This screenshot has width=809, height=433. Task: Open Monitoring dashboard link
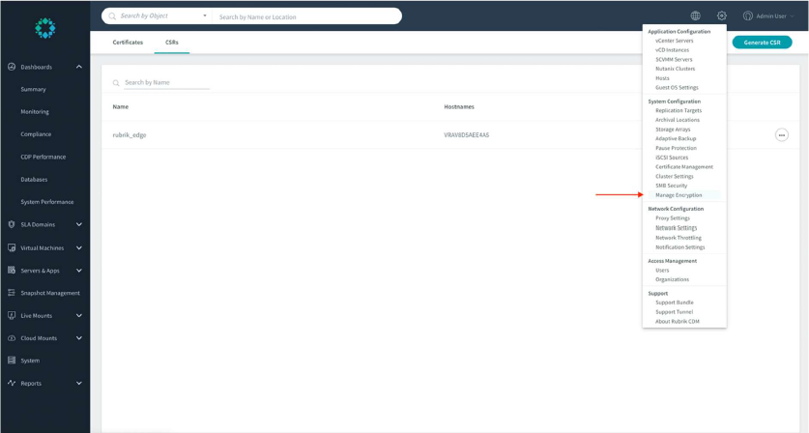[x=35, y=111]
